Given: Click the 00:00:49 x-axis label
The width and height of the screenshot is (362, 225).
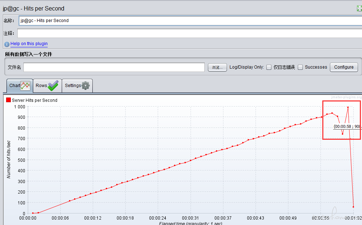Looking at the screenshot, I should 288,218.
